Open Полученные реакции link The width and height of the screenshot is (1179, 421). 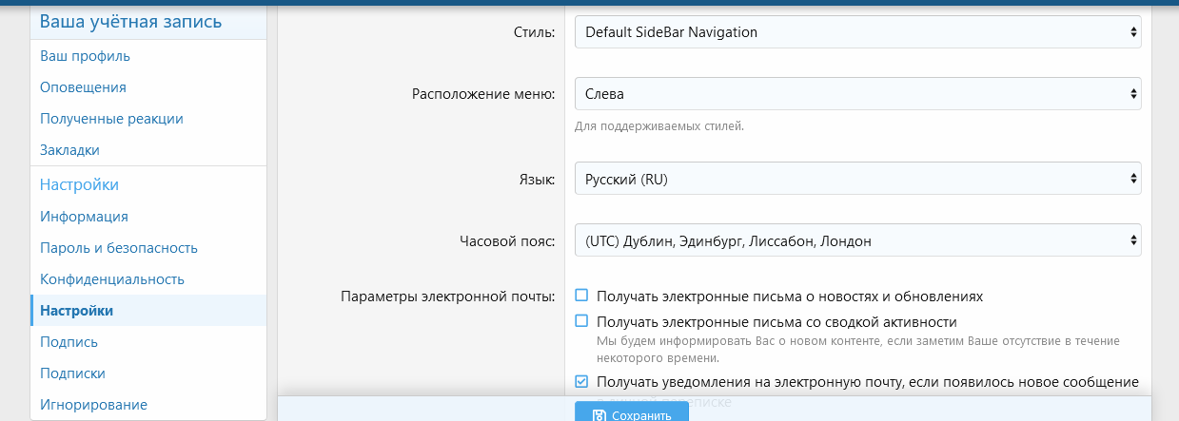pyautogui.click(x=111, y=119)
